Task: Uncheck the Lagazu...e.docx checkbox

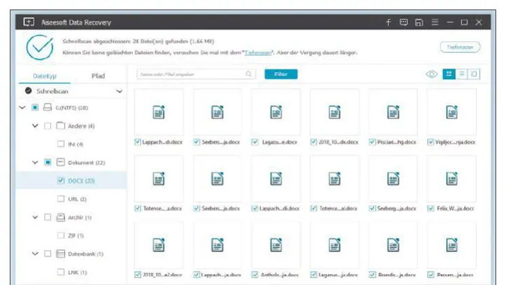Action: pos(255,142)
